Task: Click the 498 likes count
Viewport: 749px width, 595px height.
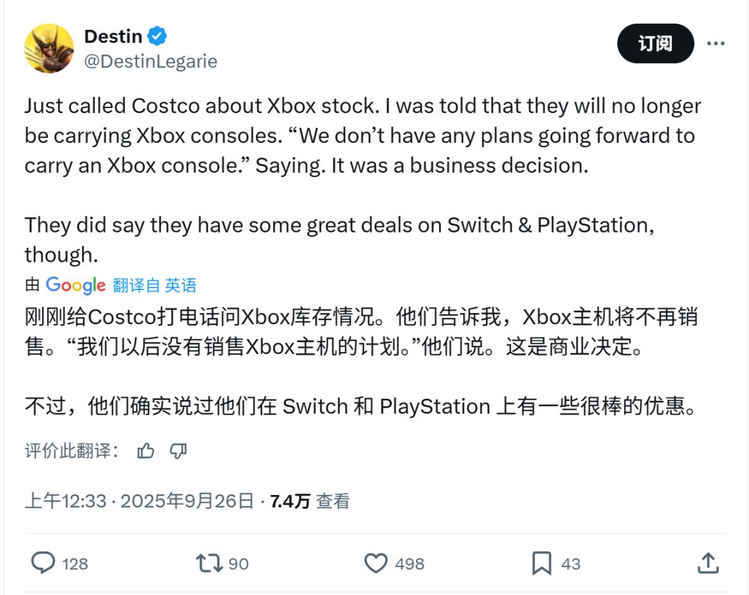Action: pos(409,564)
